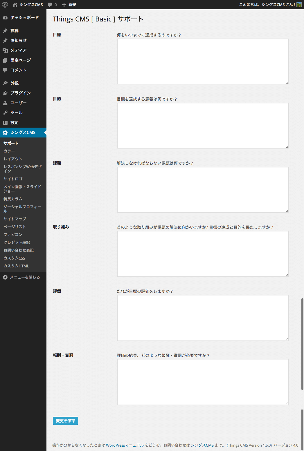Click the バージョン 4.0 footer text
This screenshot has width=304, height=451.
point(286,445)
